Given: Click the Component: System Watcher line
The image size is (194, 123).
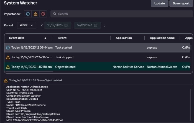Looking at the screenshot, I should (24, 96).
